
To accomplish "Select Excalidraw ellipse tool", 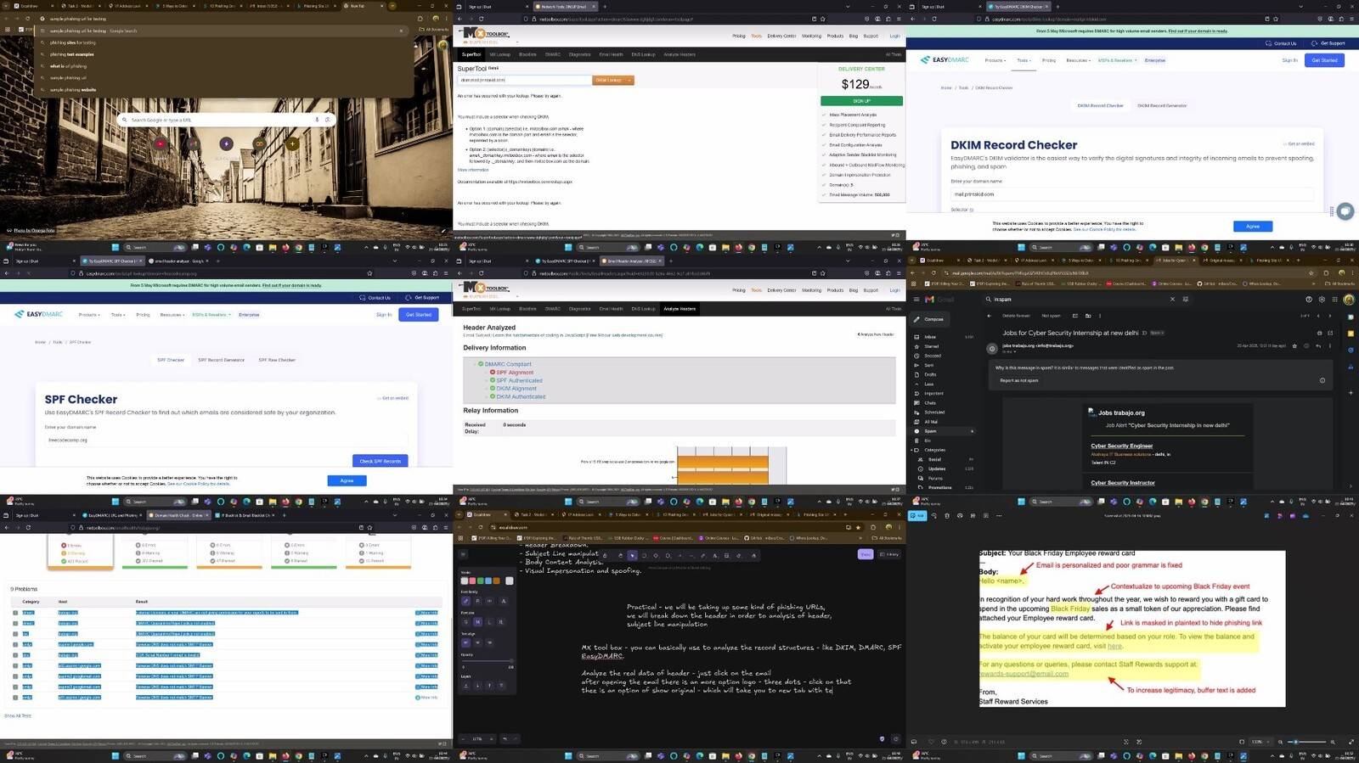I will coord(668,556).
